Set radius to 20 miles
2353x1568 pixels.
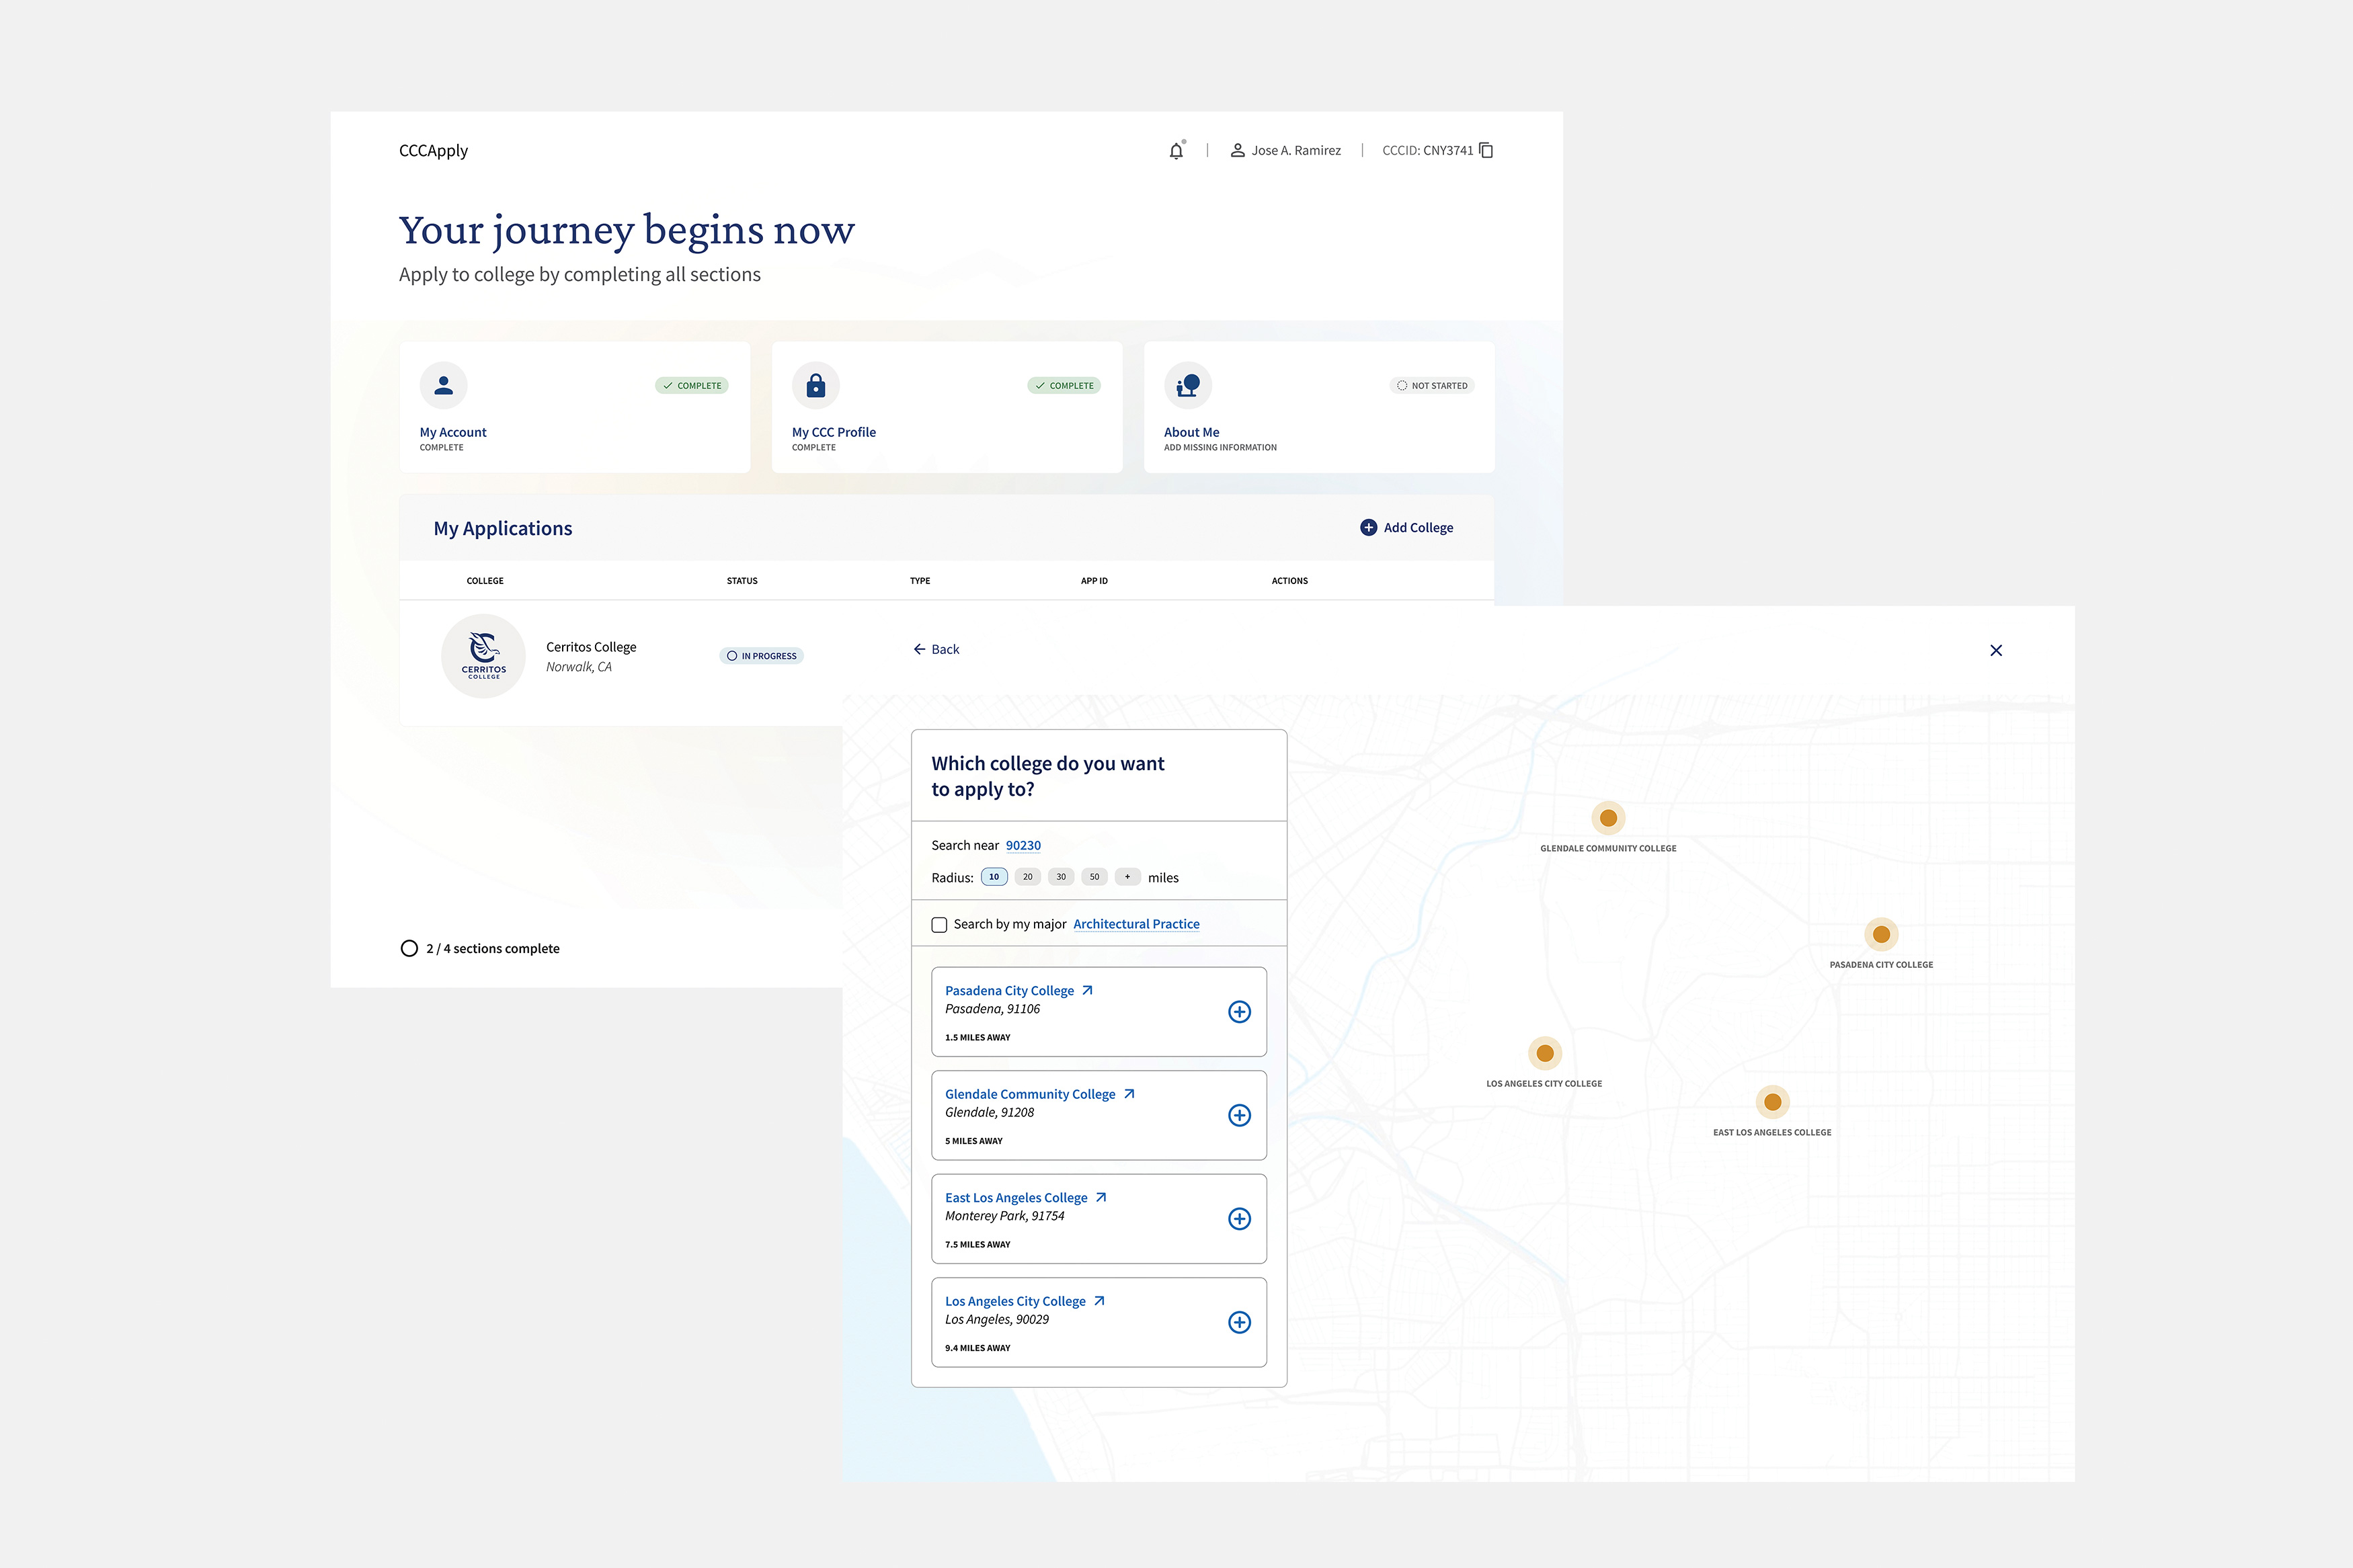pyautogui.click(x=1027, y=877)
